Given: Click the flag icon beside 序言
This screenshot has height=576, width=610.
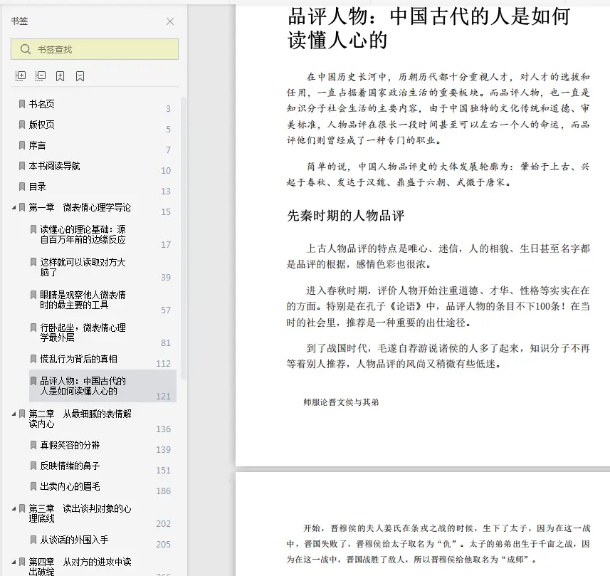Looking at the screenshot, I should pyautogui.click(x=22, y=145).
